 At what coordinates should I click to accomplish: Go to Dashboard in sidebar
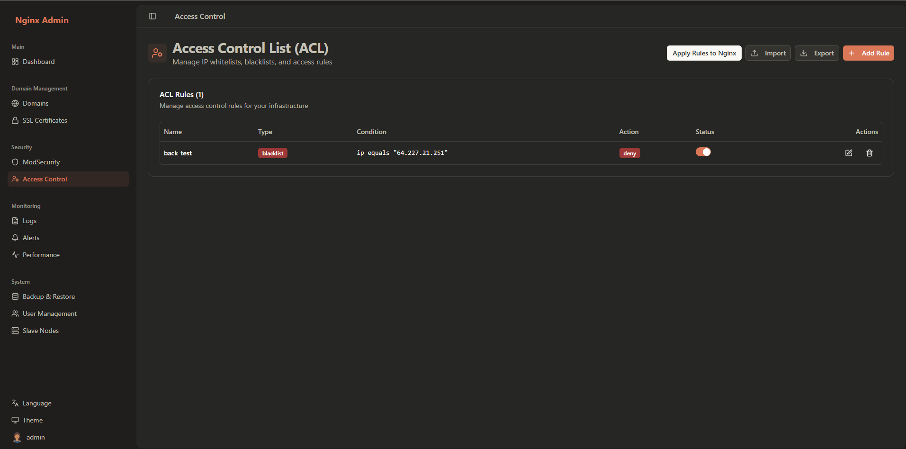38,62
